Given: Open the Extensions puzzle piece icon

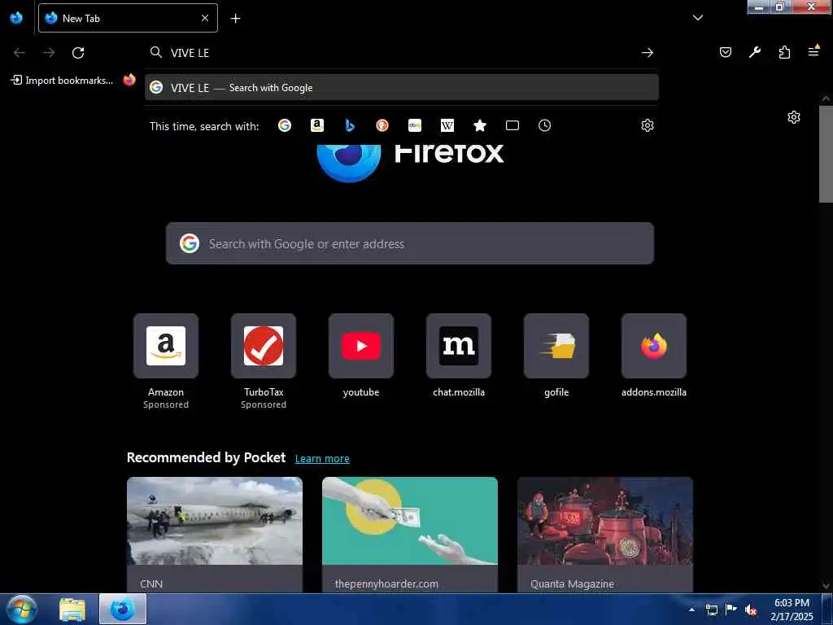Looking at the screenshot, I should click(x=784, y=52).
